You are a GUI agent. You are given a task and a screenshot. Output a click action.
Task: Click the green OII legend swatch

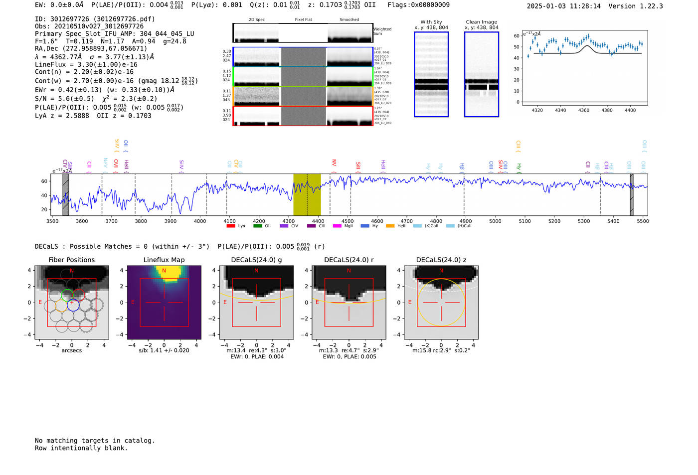(x=257, y=226)
